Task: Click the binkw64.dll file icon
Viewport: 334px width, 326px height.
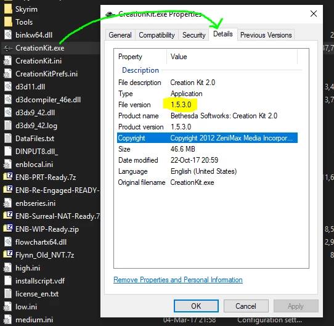Action: pos(8,35)
